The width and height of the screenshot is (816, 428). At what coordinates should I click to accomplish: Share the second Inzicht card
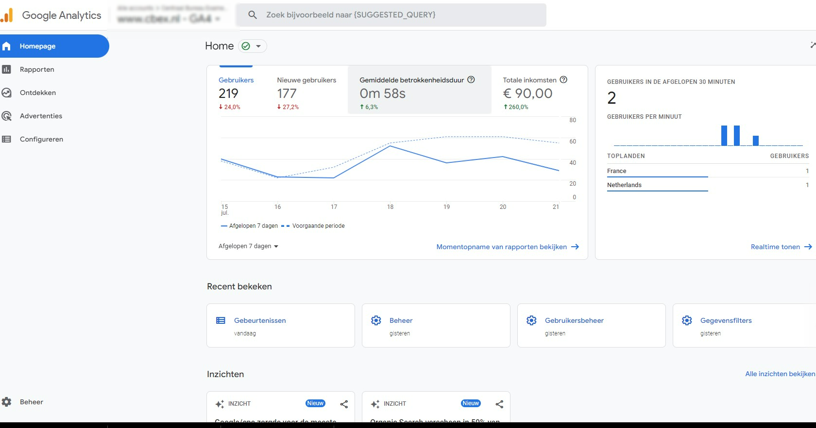[499, 404]
